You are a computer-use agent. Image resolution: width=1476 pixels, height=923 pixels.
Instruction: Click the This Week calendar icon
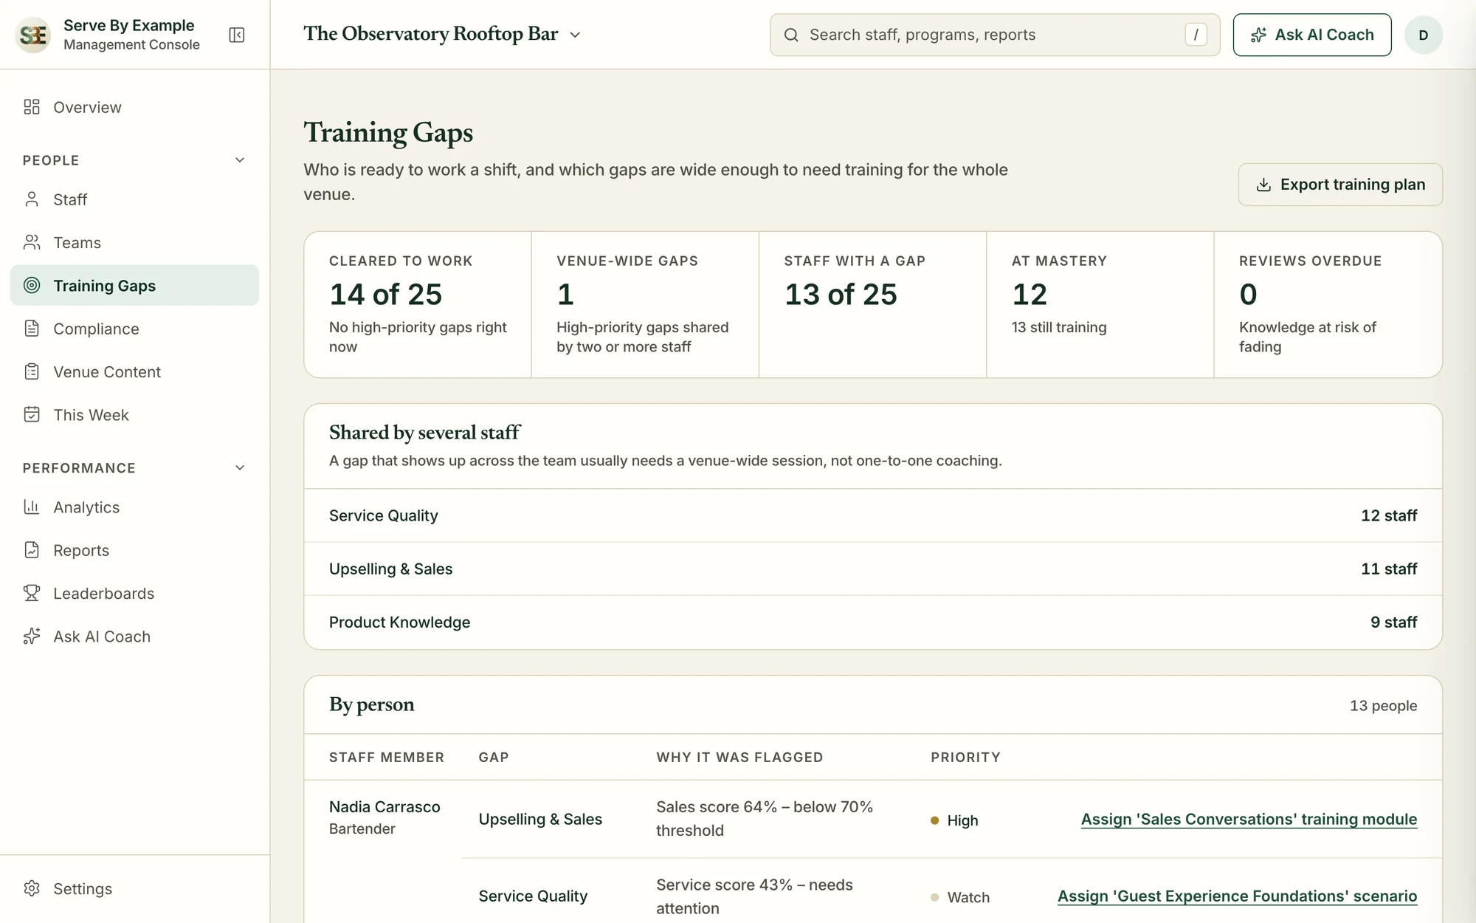pyautogui.click(x=32, y=414)
